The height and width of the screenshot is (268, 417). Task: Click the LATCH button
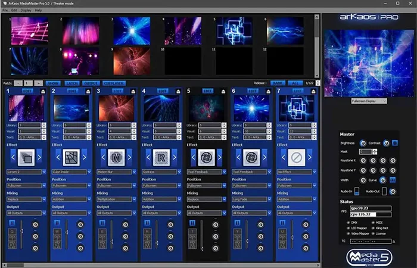pos(72,83)
